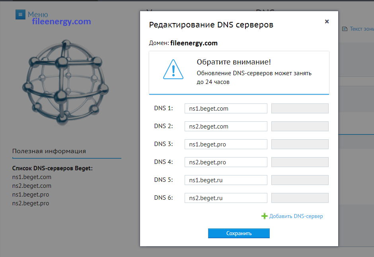Save the DNS server settings
The height and width of the screenshot is (257, 374).
(x=239, y=233)
